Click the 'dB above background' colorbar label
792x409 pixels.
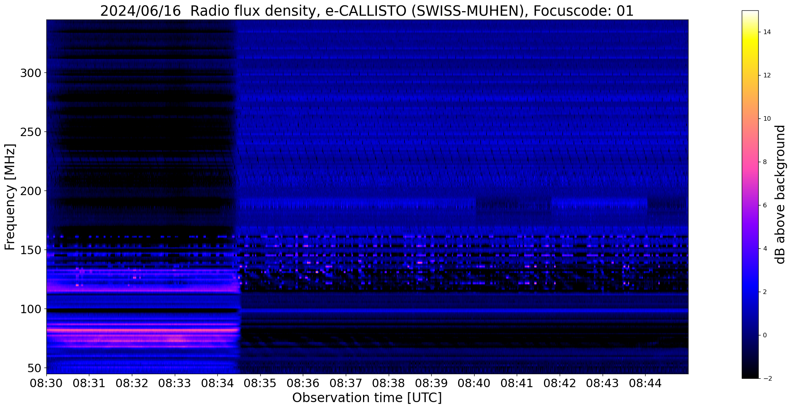click(x=780, y=194)
